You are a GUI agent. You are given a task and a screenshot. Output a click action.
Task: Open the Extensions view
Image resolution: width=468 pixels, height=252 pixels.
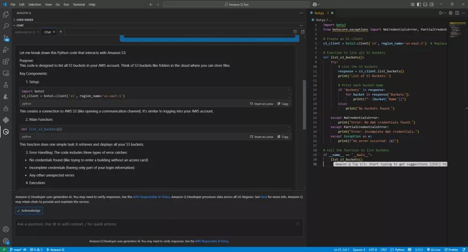tap(6, 61)
